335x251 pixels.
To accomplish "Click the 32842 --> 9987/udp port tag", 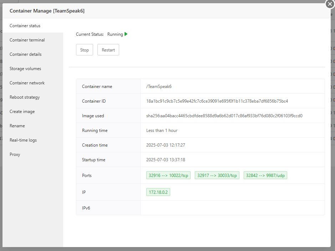I will click(x=265, y=175).
